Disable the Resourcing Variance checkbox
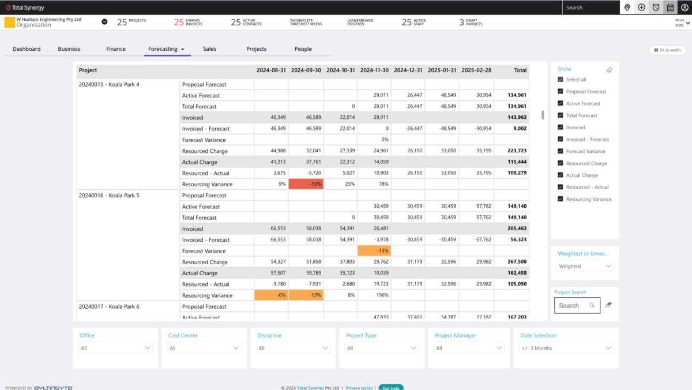Screen dimensions: 692x390 (x=560, y=198)
